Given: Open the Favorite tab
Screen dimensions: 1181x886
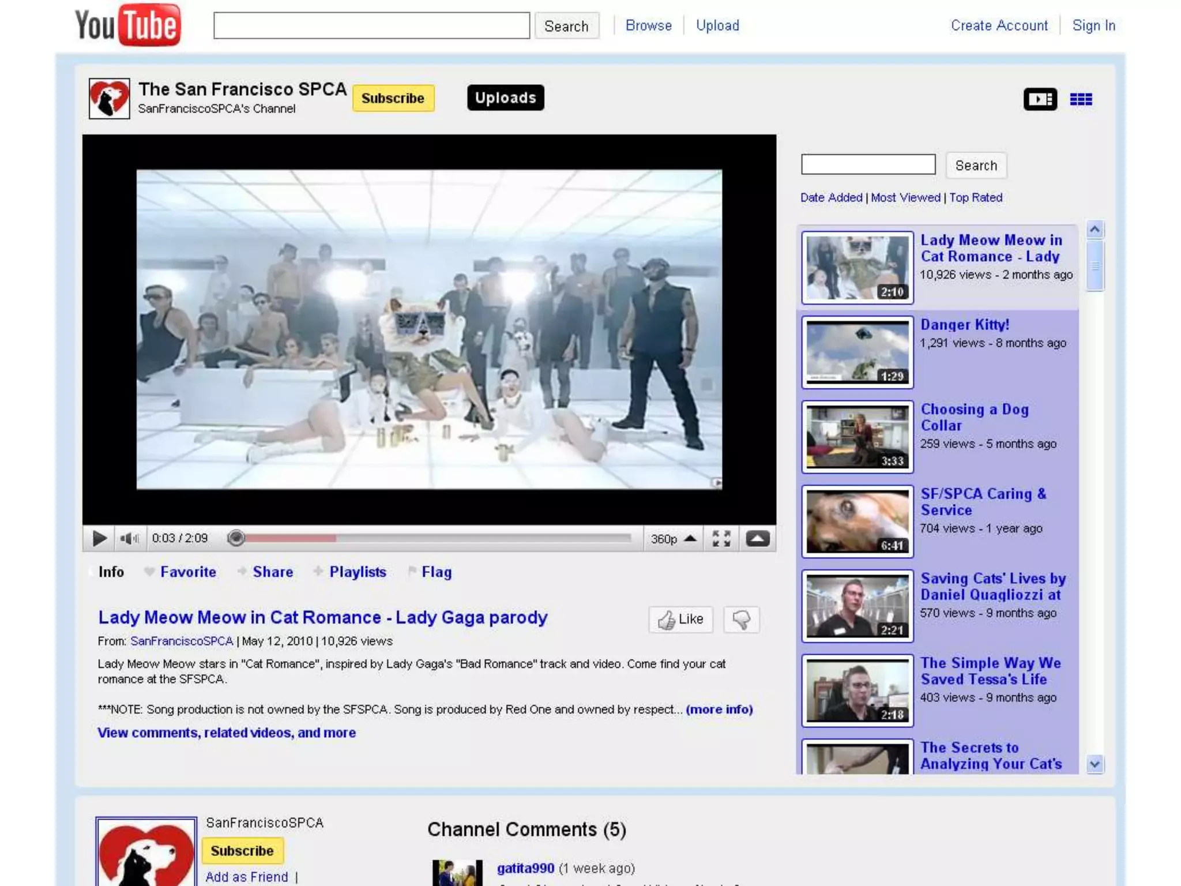Looking at the screenshot, I should (188, 572).
